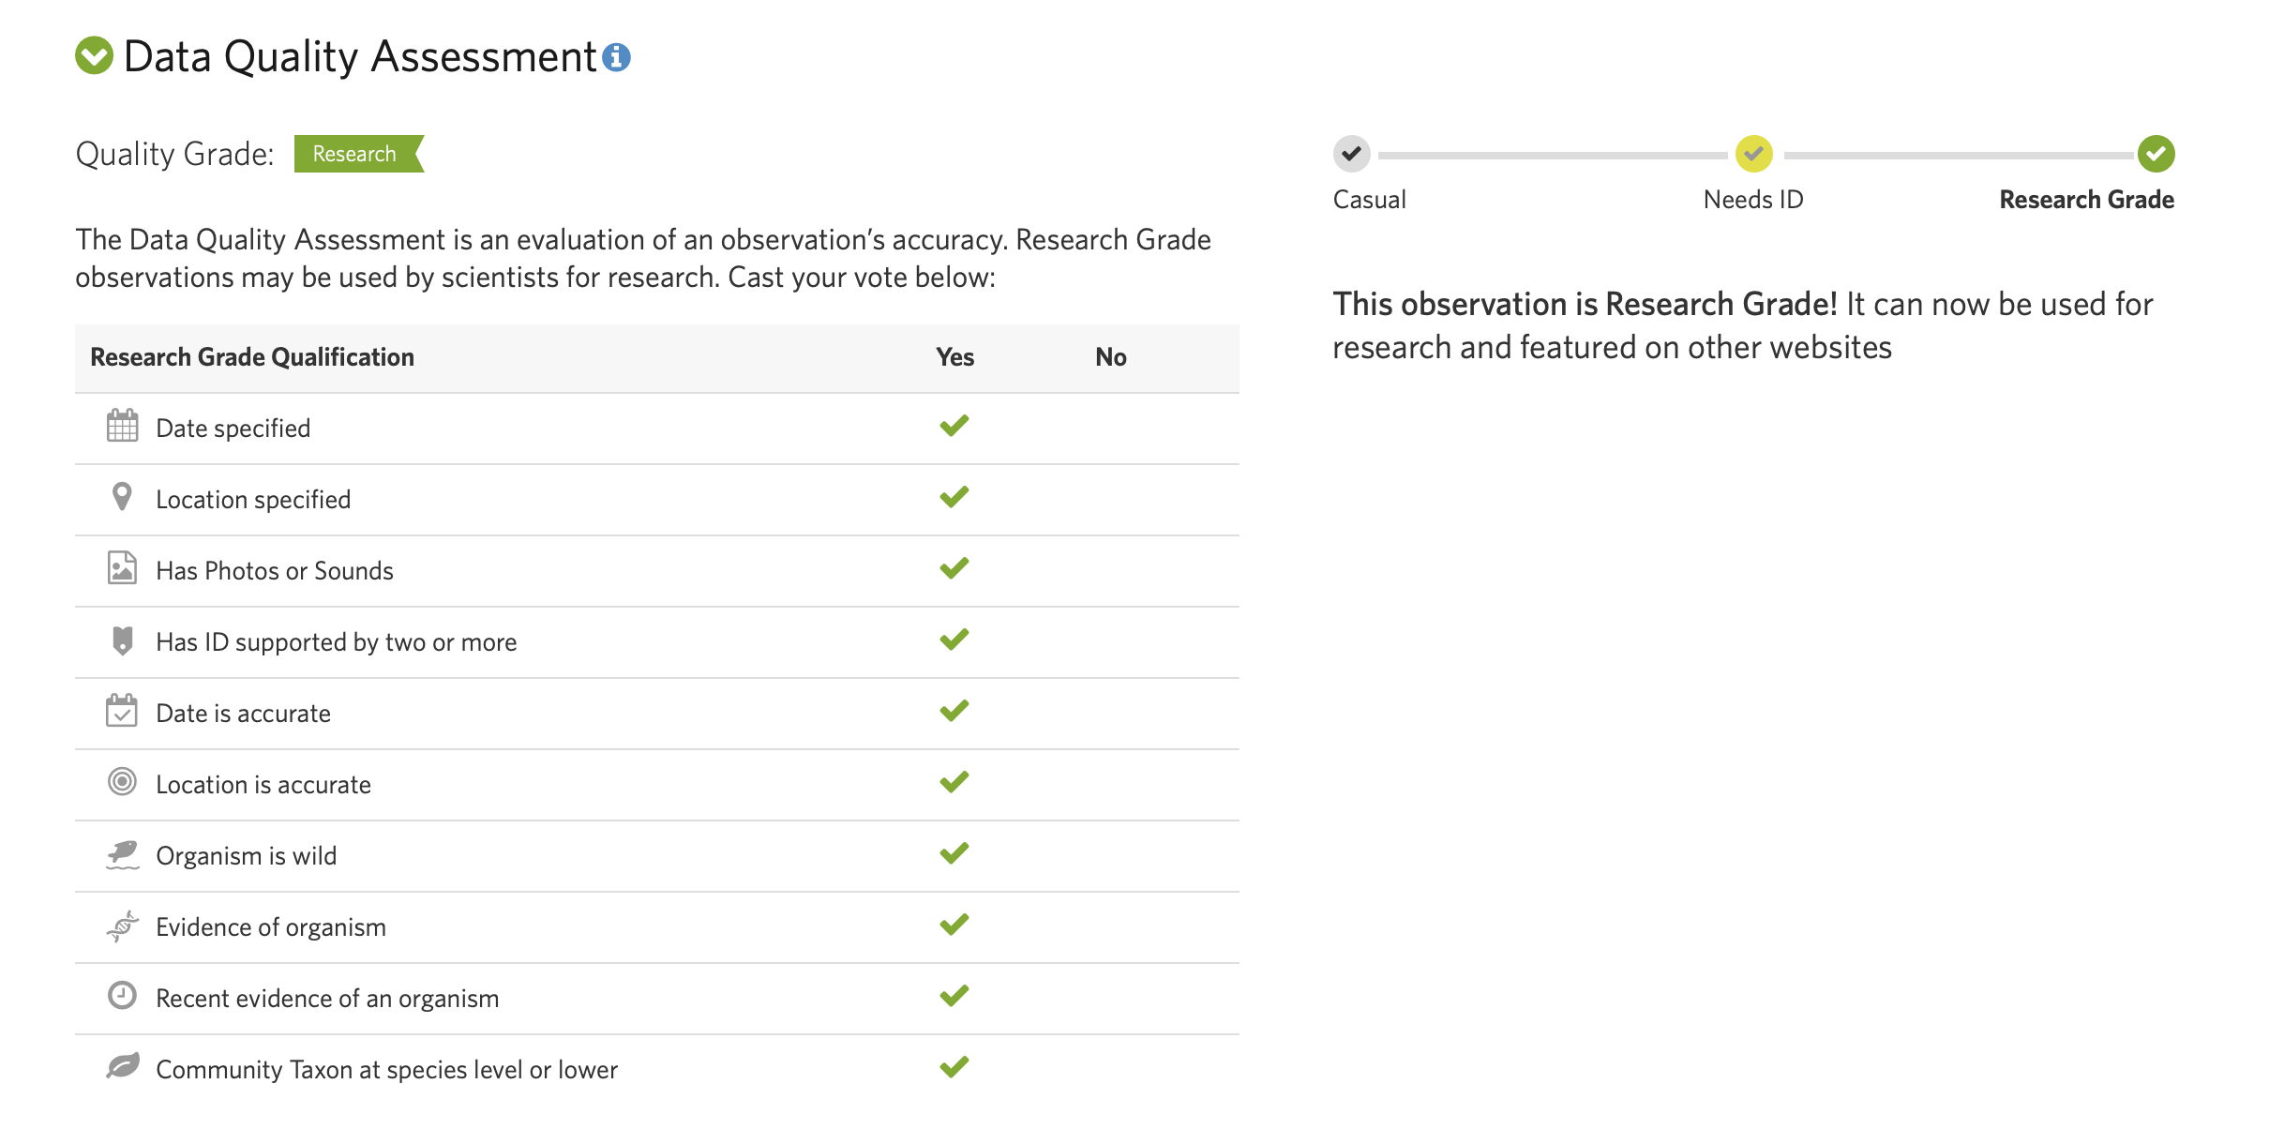This screenshot has width=2269, height=1144.
Task: Click the DNA icon for Evidence of organism
Action: click(x=122, y=926)
